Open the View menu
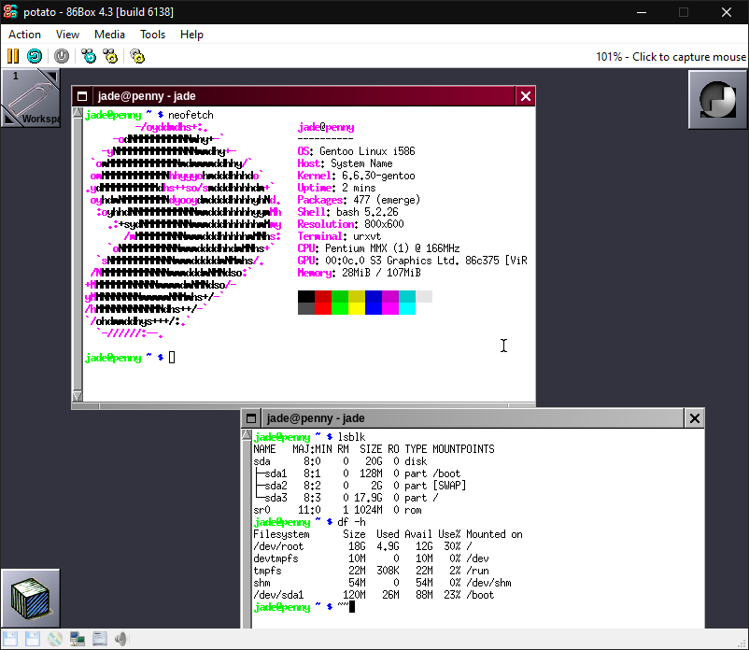 (x=67, y=35)
